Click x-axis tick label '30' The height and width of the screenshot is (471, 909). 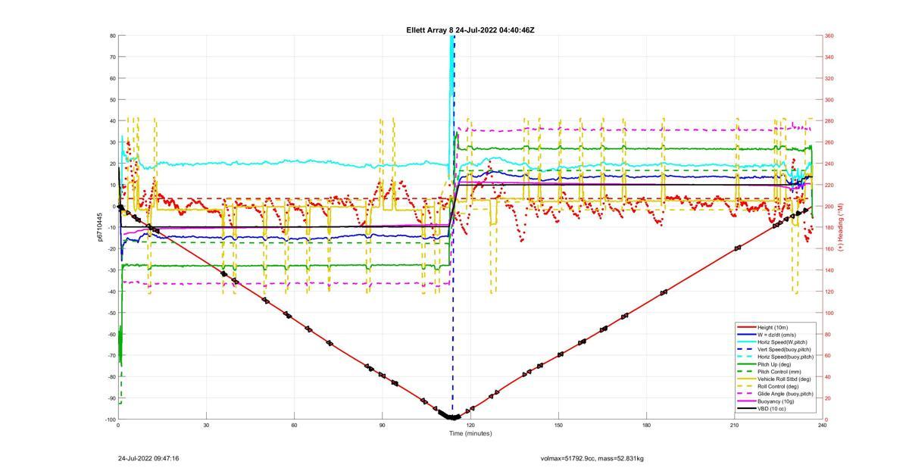206,426
